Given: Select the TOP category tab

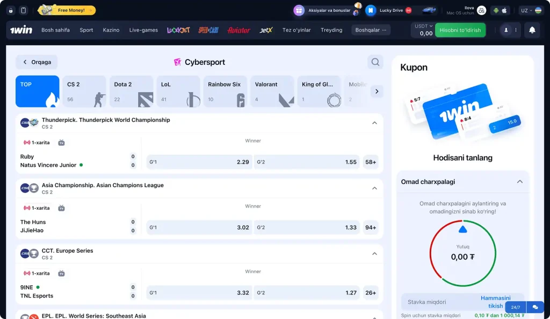Looking at the screenshot, I should point(38,91).
